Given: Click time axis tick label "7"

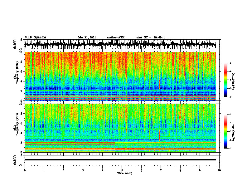Looking at the screenshot, I should [x=161, y=170].
